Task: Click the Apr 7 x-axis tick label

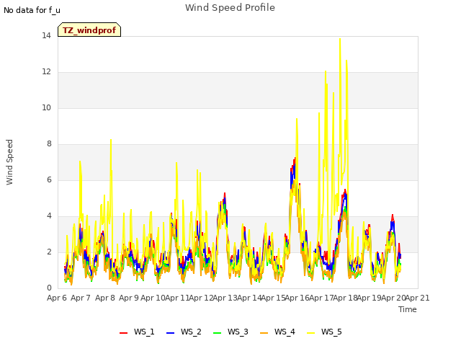Action: click(x=81, y=298)
